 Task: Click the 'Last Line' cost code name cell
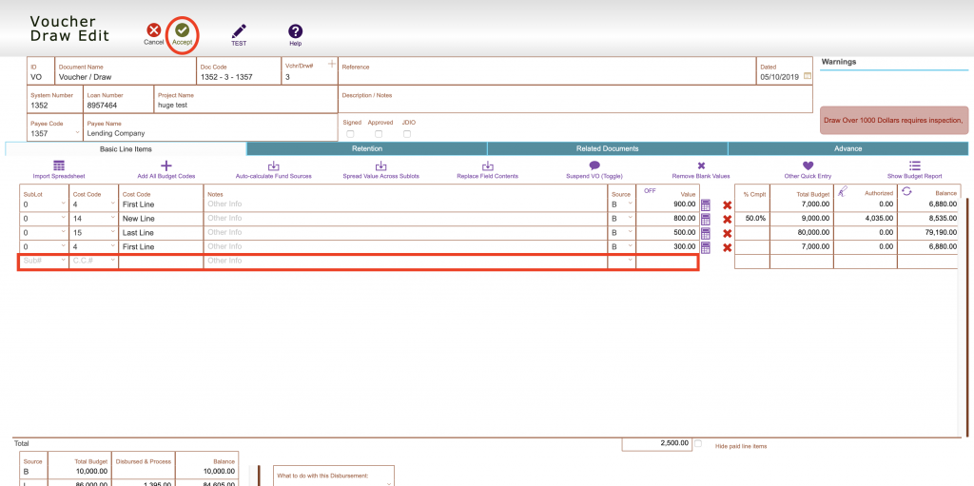coord(161,232)
